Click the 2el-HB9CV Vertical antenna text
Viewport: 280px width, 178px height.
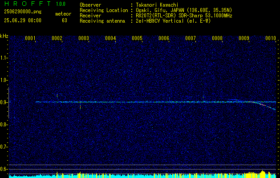(x=173, y=21)
